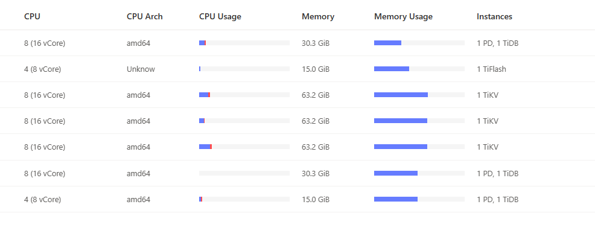The width and height of the screenshot is (595, 245).
Task: Click the Memory Usage column header
Action: coord(403,16)
